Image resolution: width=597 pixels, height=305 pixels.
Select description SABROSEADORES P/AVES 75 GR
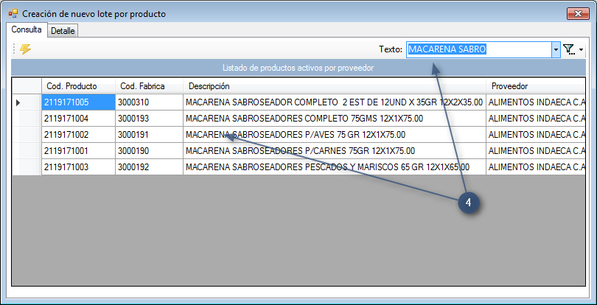335,134
